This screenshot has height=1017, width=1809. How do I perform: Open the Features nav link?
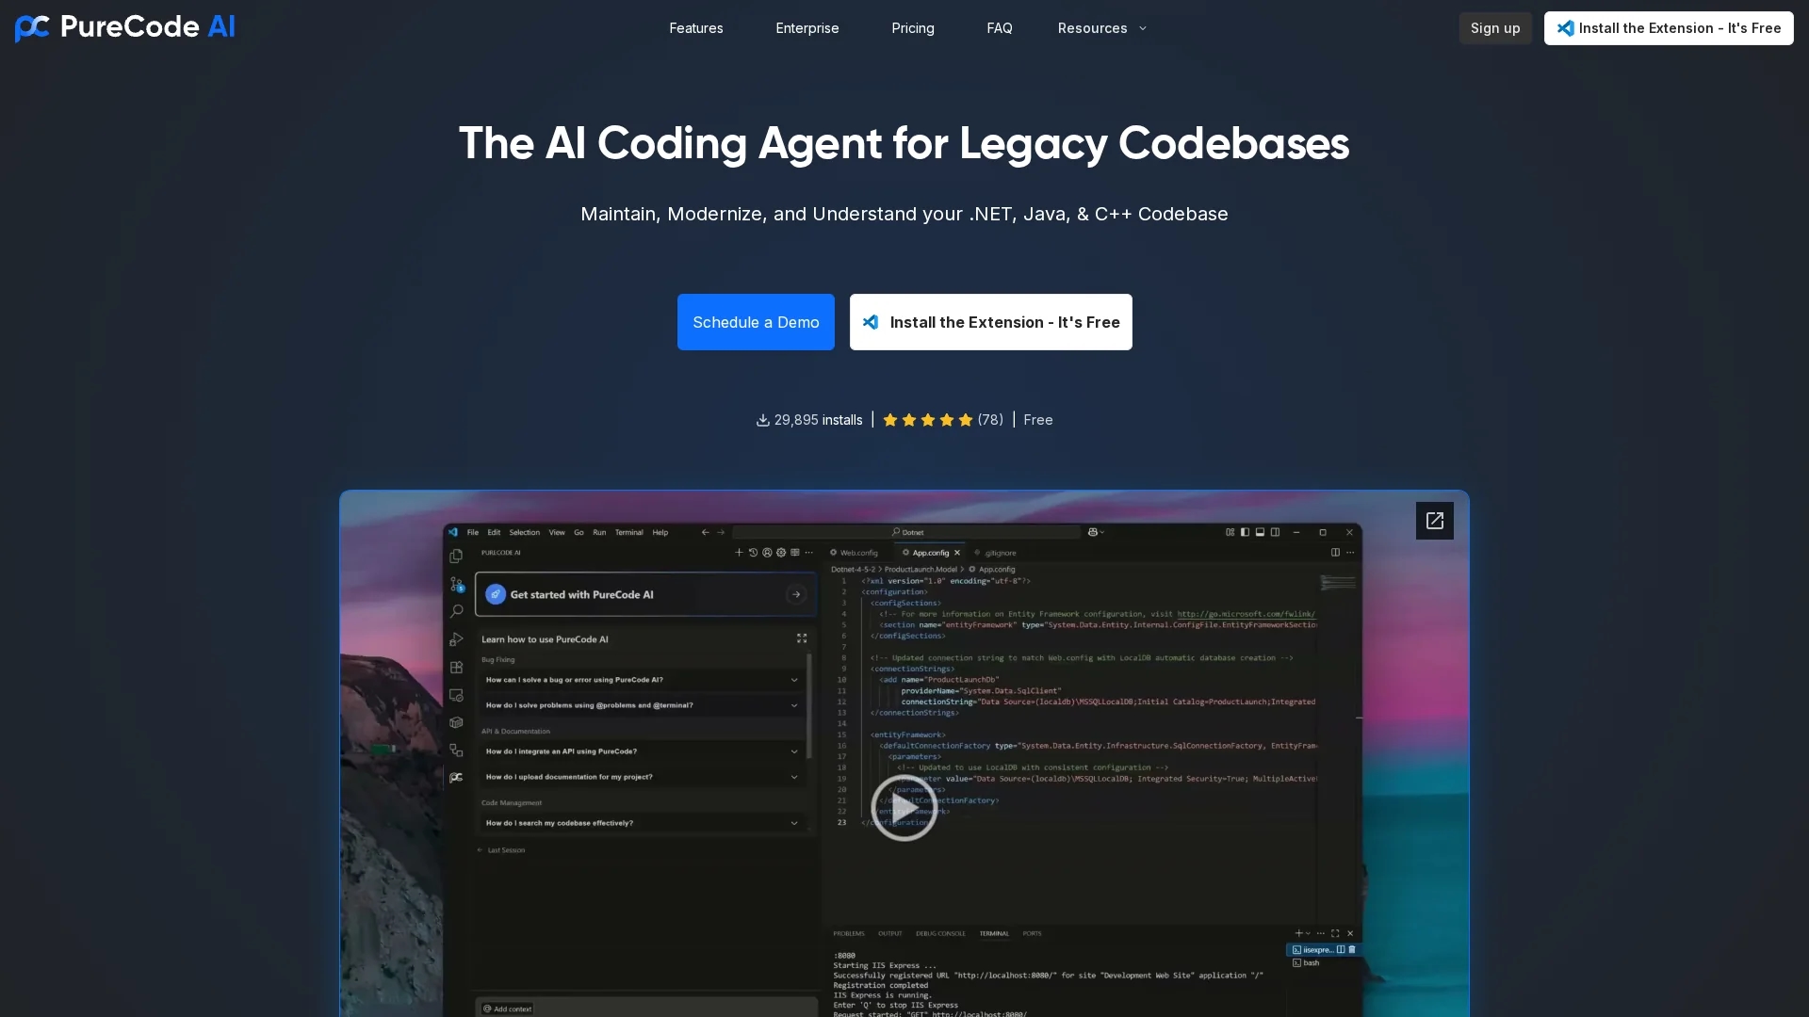[x=696, y=28]
